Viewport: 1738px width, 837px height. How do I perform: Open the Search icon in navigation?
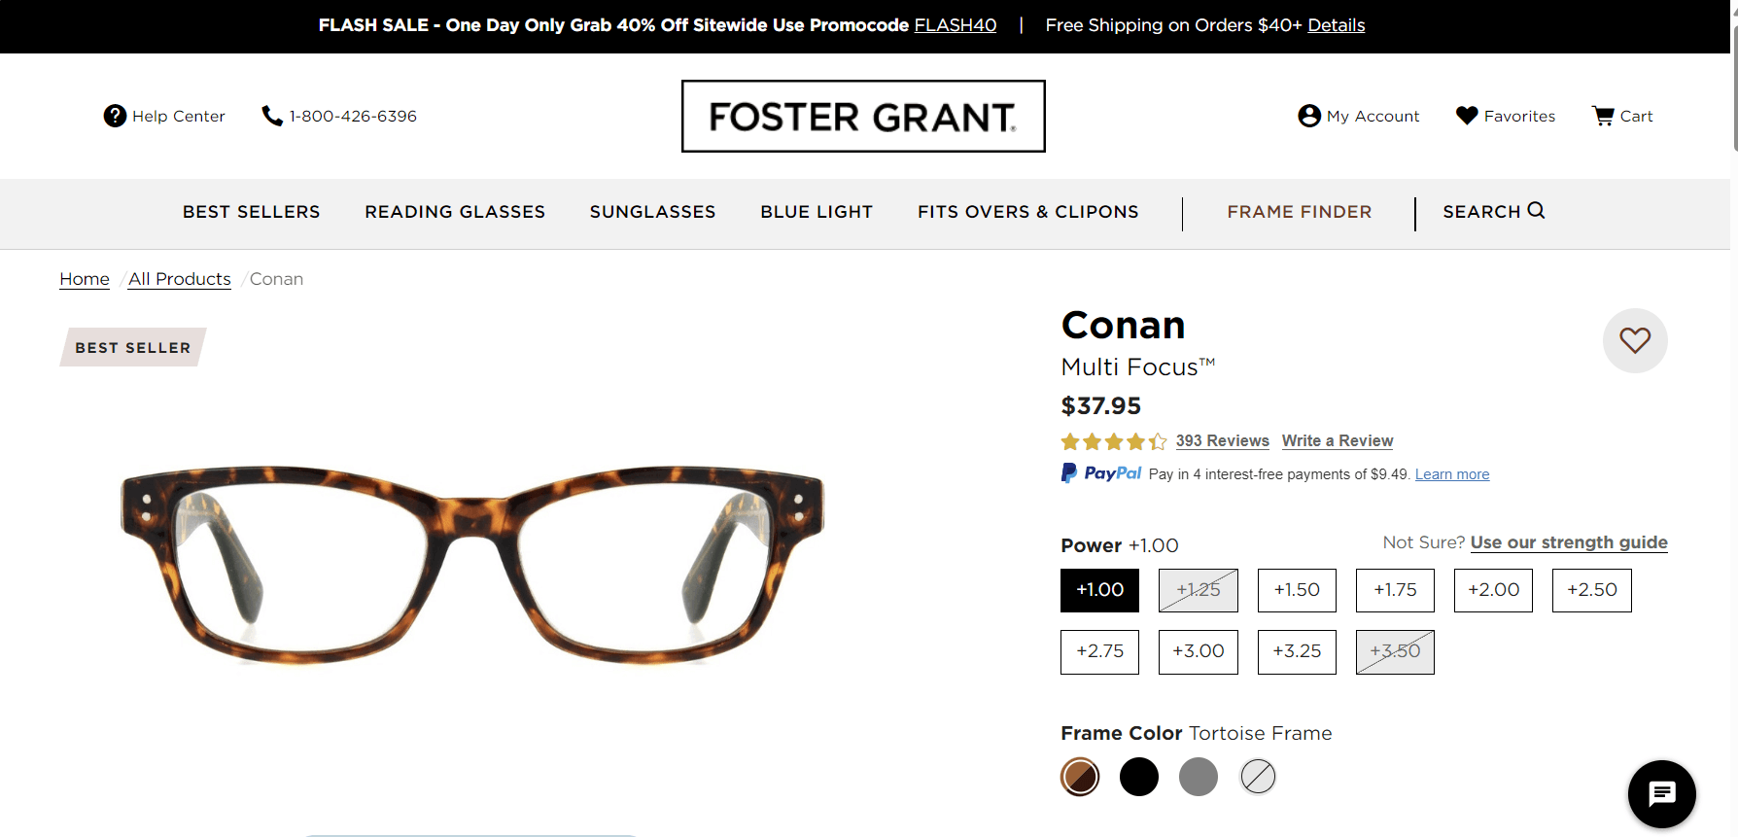pyautogui.click(x=1536, y=211)
